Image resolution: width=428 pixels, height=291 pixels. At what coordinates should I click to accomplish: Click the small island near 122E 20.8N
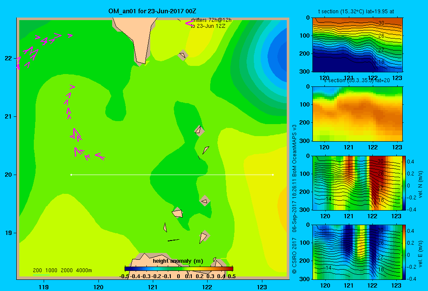click(199, 130)
